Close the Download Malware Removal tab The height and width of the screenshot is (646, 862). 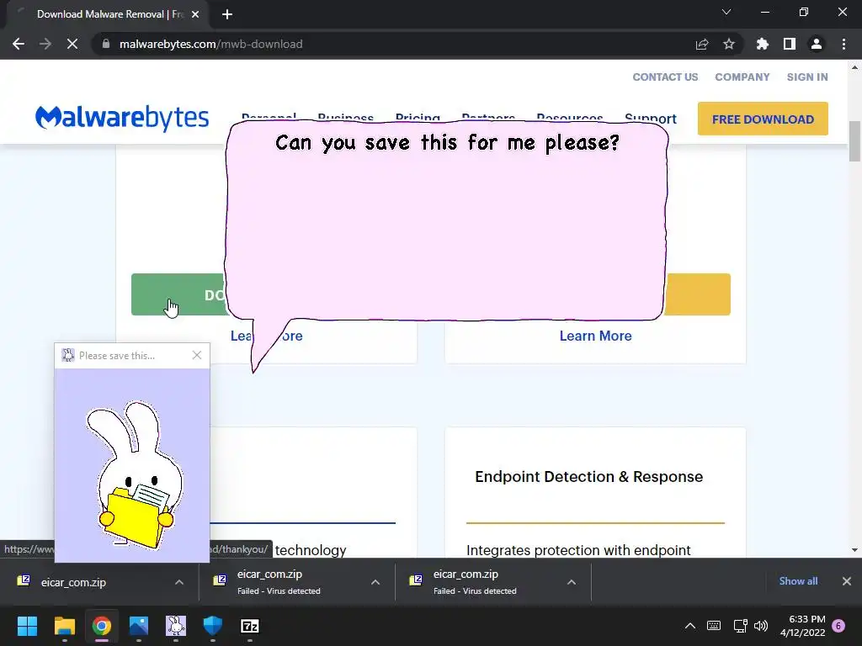point(195,14)
